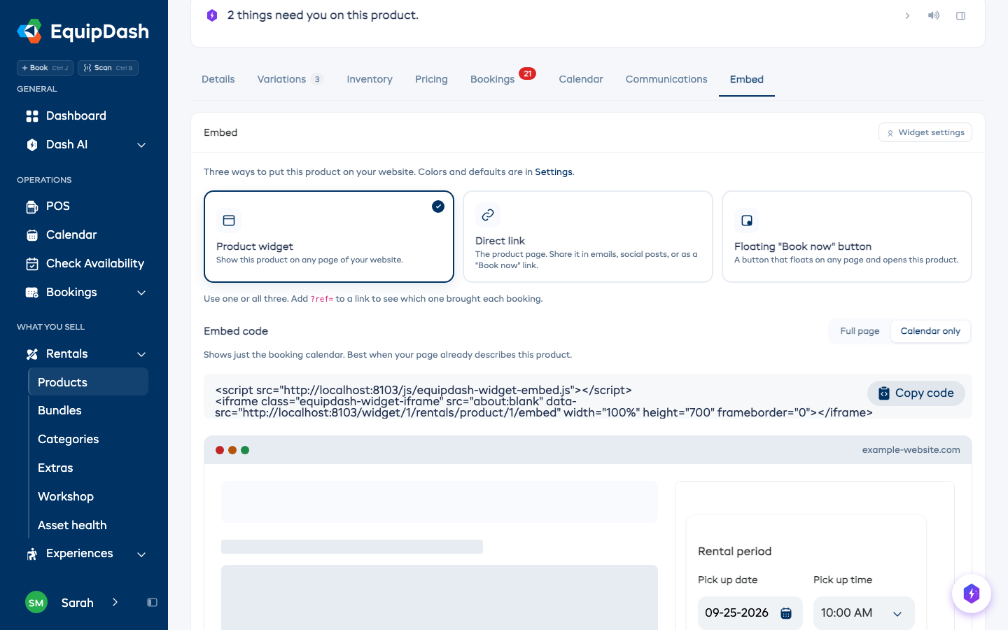Image resolution: width=1008 pixels, height=630 pixels.
Task: Go to the Communications tab
Action: point(666,79)
